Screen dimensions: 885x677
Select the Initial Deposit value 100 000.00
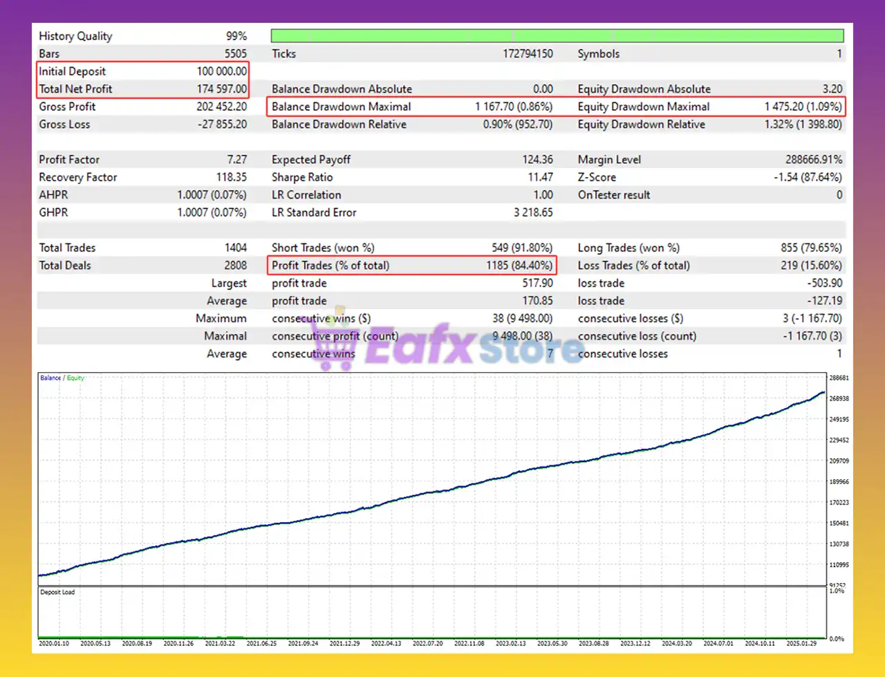coord(221,71)
